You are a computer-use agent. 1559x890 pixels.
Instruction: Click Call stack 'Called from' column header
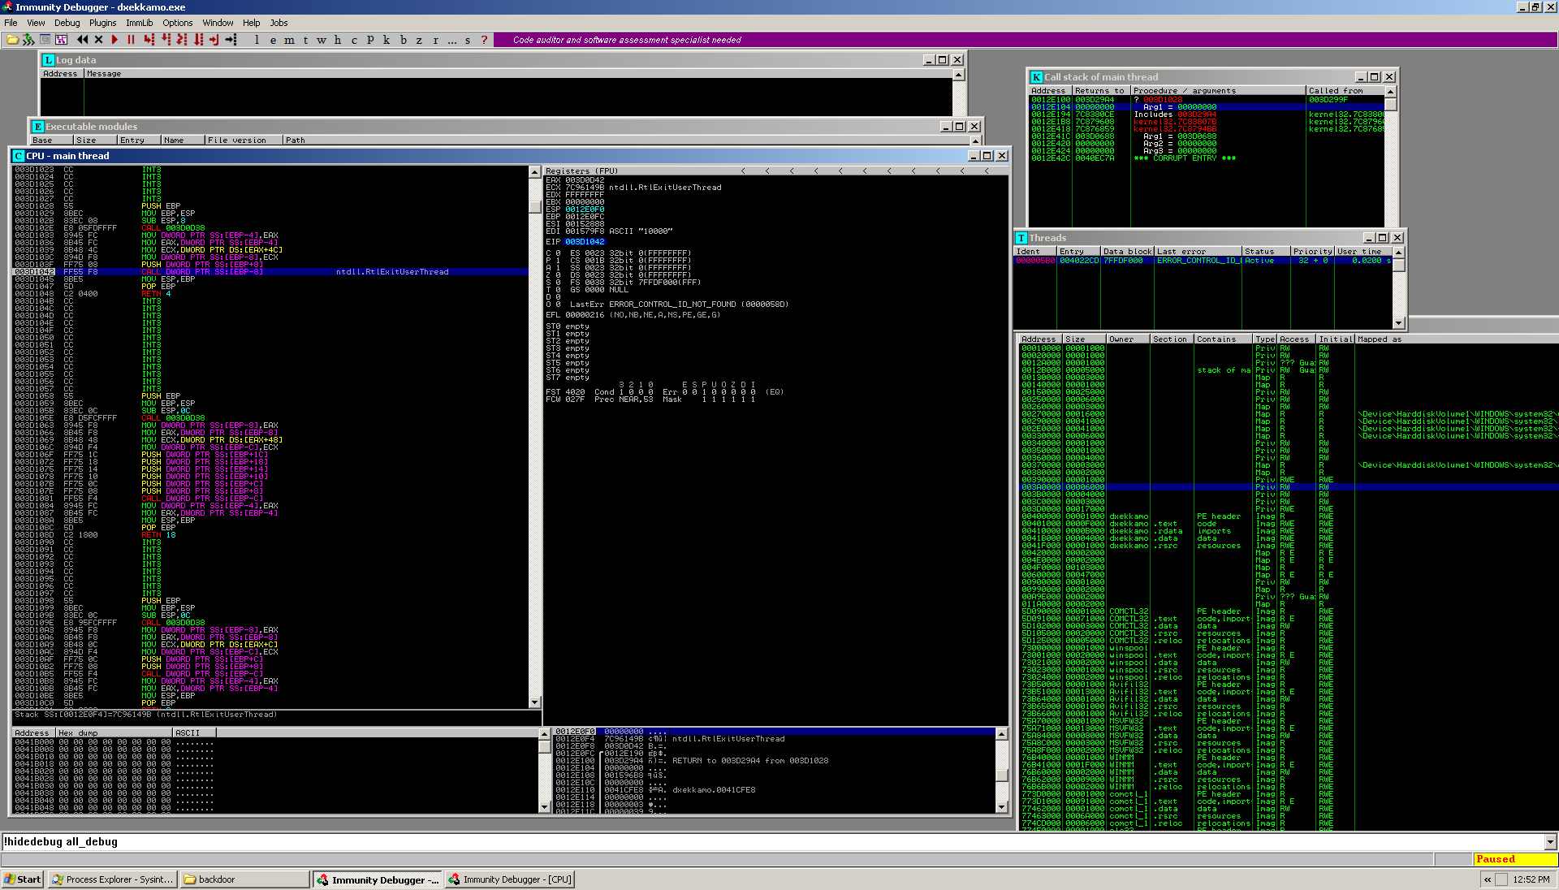pyautogui.click(x=1345, y=90)
